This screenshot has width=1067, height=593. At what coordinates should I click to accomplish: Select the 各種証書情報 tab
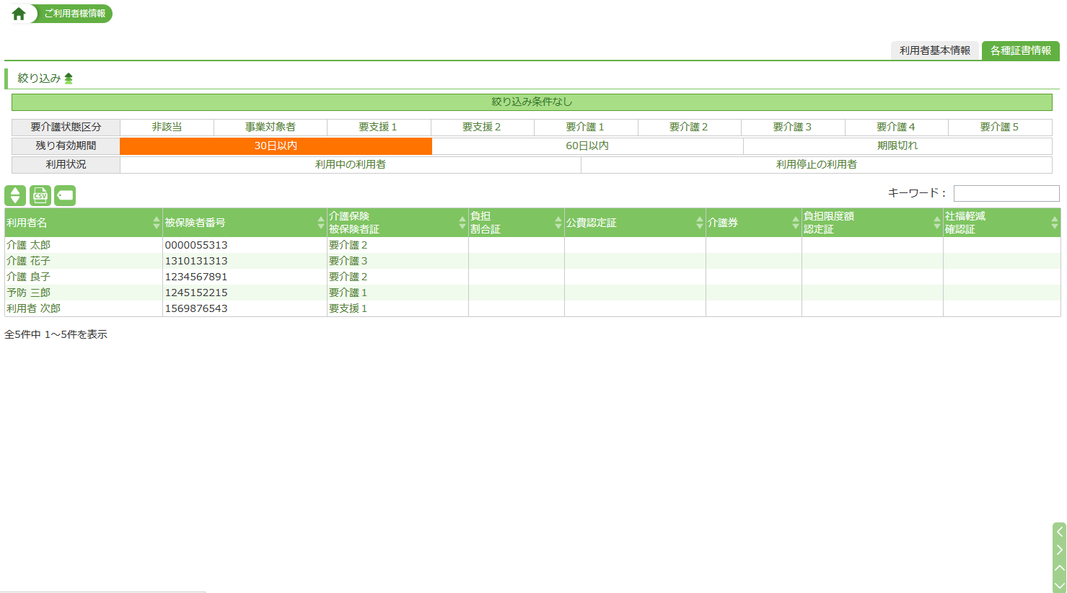pos(1020,50)
